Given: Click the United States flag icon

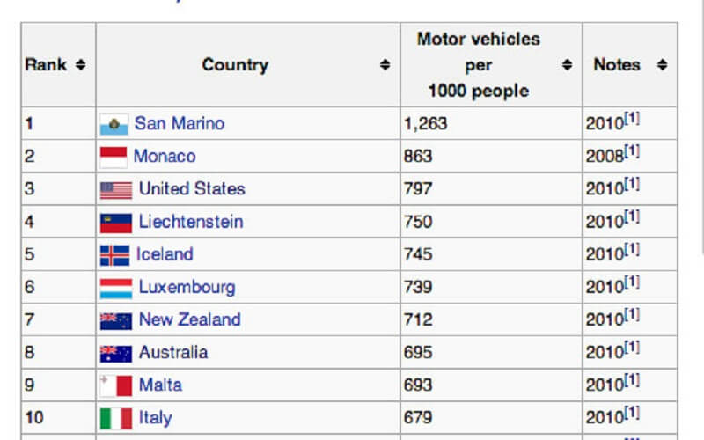Looking at the screenshot, I should 116,190.
